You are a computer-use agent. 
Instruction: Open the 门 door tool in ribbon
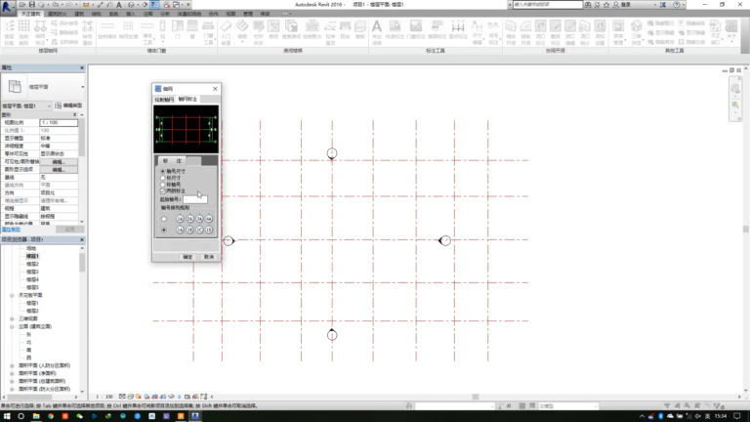pyautogui.click(x=178, y=31)
